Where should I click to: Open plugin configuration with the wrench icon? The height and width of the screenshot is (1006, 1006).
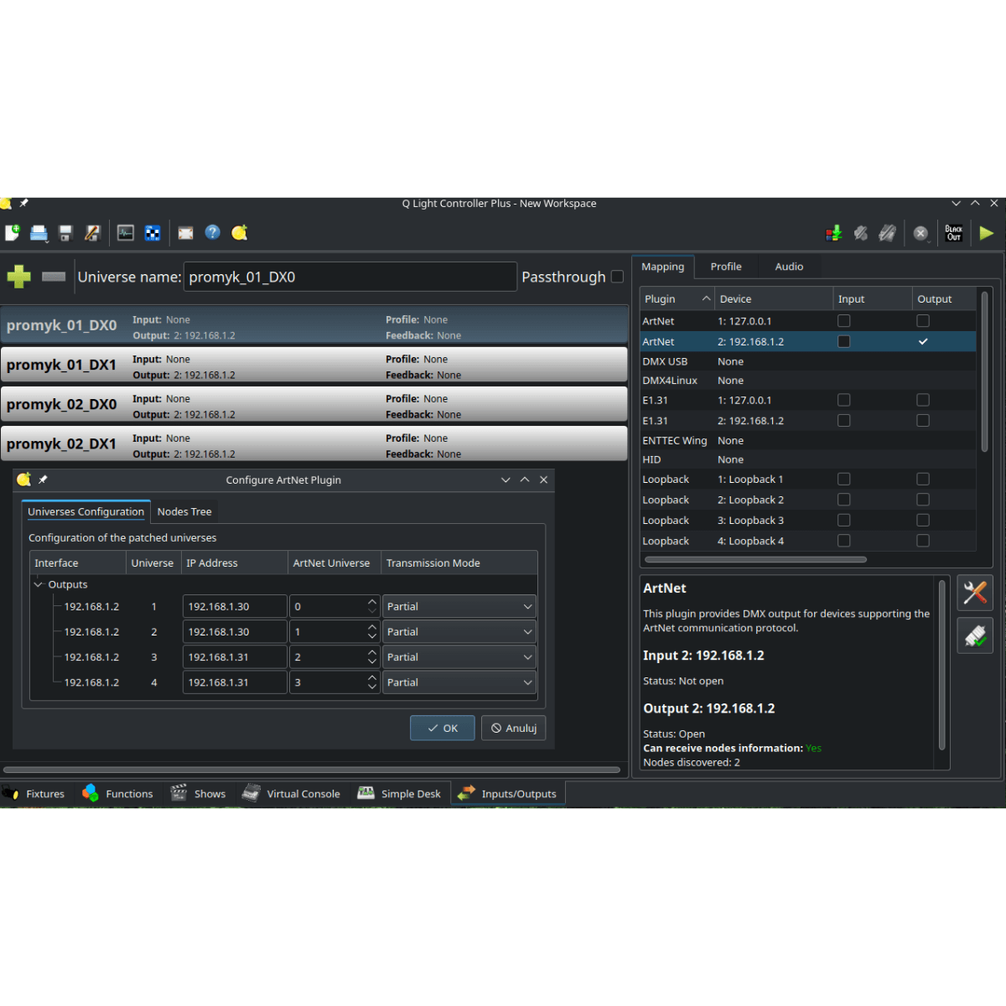[x=974, y=593]
